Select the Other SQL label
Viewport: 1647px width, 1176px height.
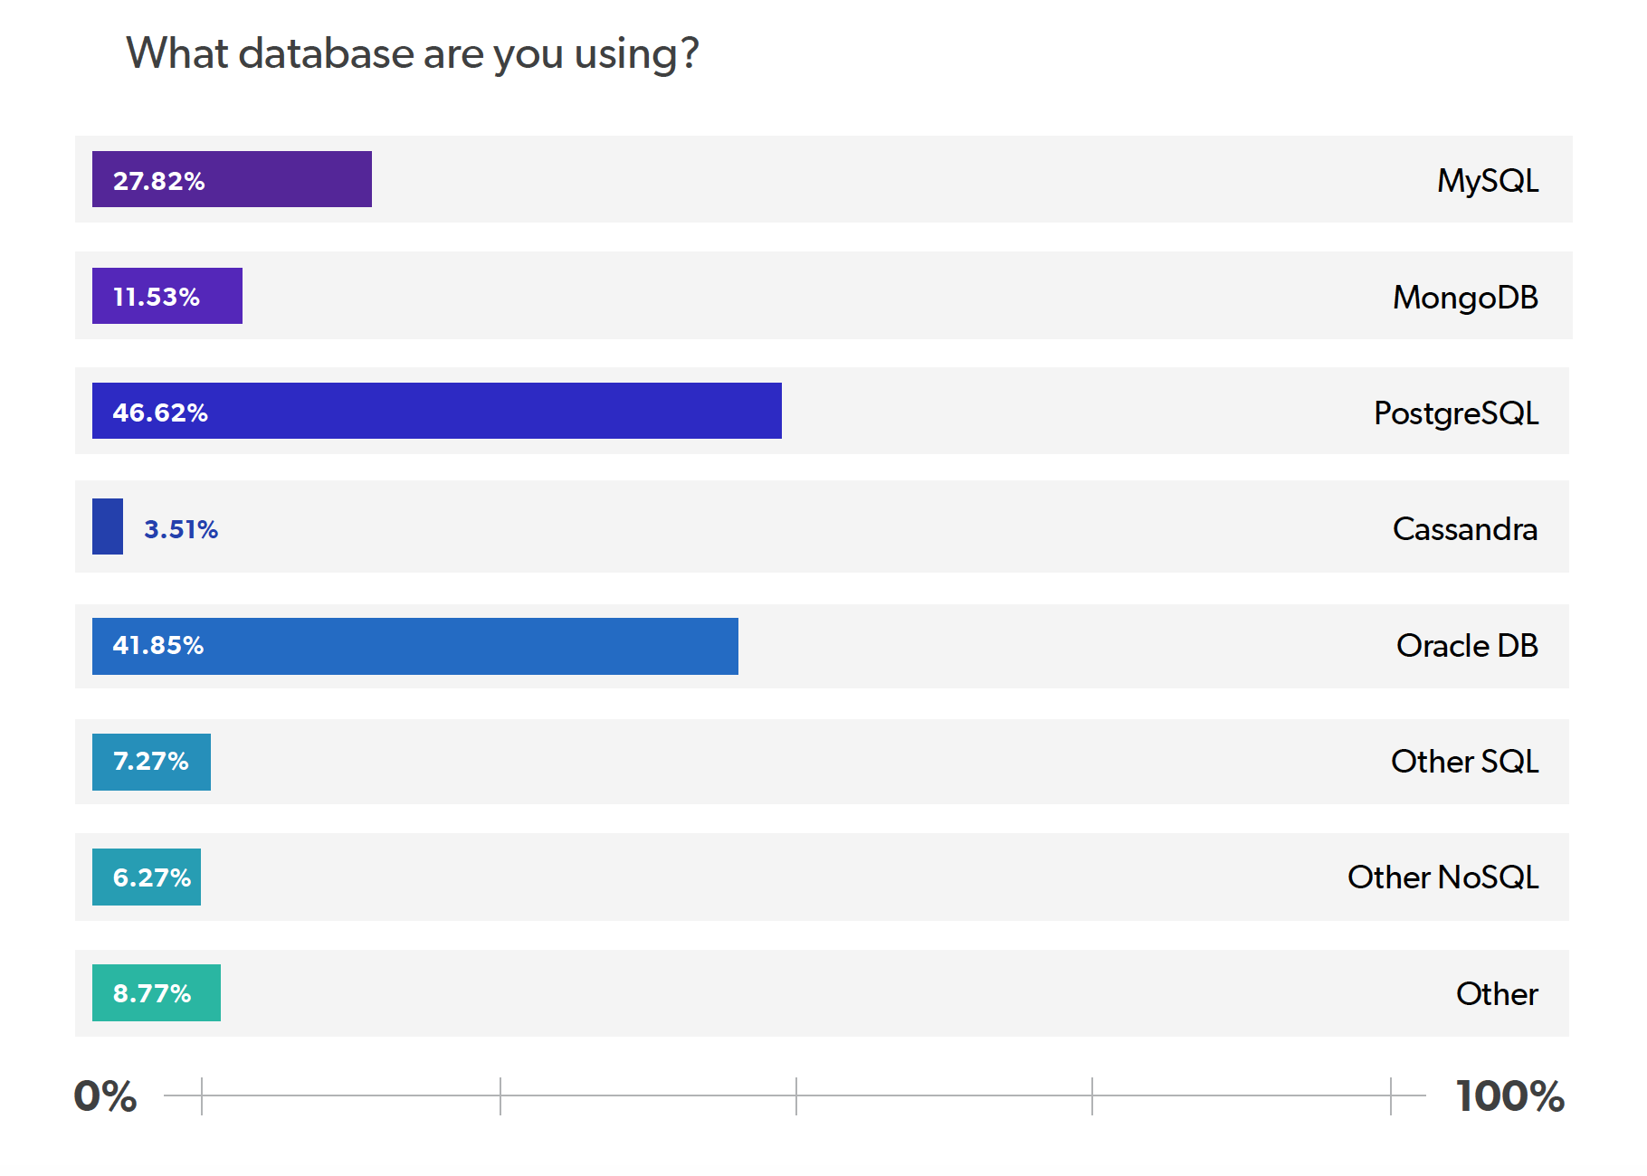pos(1464,762)
